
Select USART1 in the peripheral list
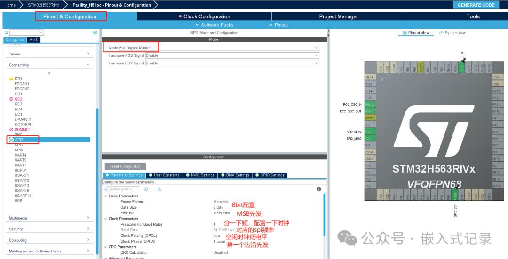[x=22, y=175]
